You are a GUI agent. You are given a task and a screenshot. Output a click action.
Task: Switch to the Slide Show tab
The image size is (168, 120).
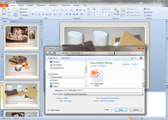point(66,5)
